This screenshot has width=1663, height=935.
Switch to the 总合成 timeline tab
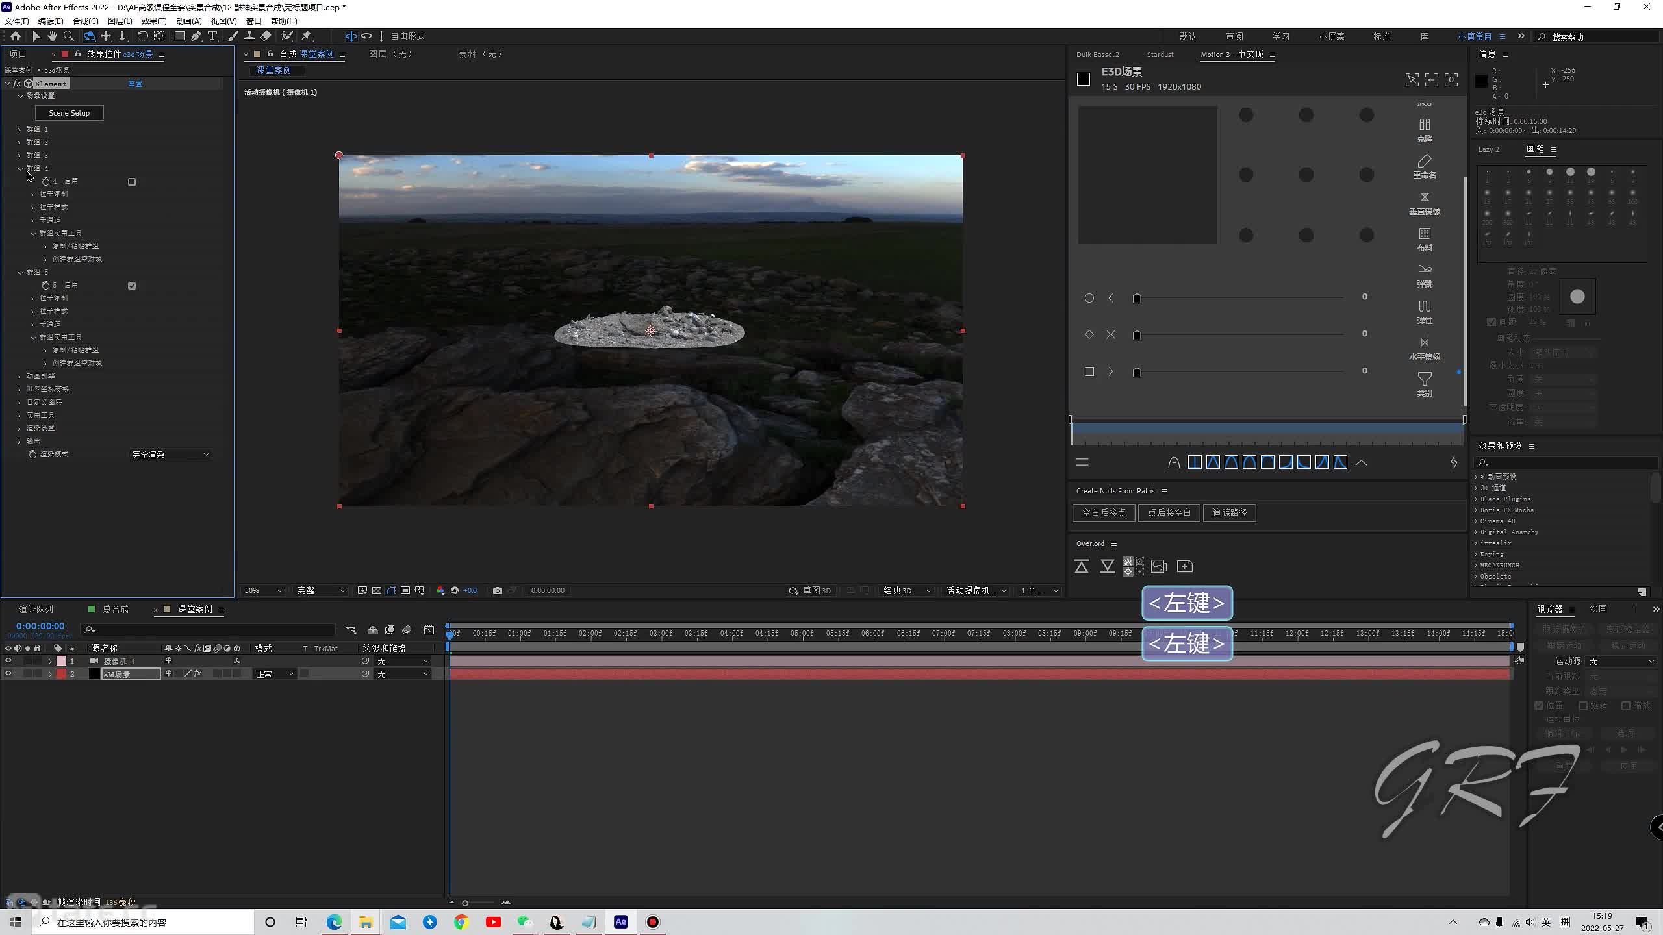click(x=115, y=609)
